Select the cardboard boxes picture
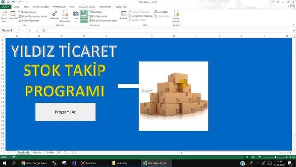The height and width of the screenshot is (167, 296). (x=173, y=96)
